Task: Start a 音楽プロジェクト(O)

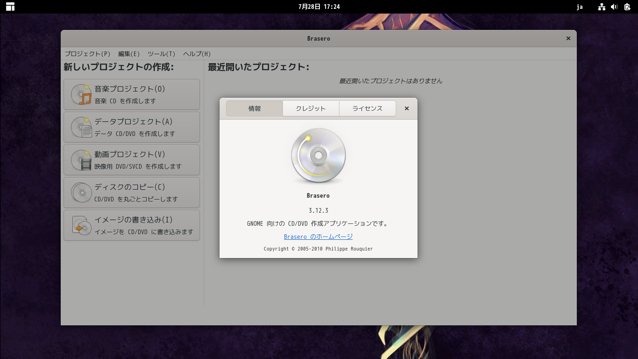Action: pos(132,94)
